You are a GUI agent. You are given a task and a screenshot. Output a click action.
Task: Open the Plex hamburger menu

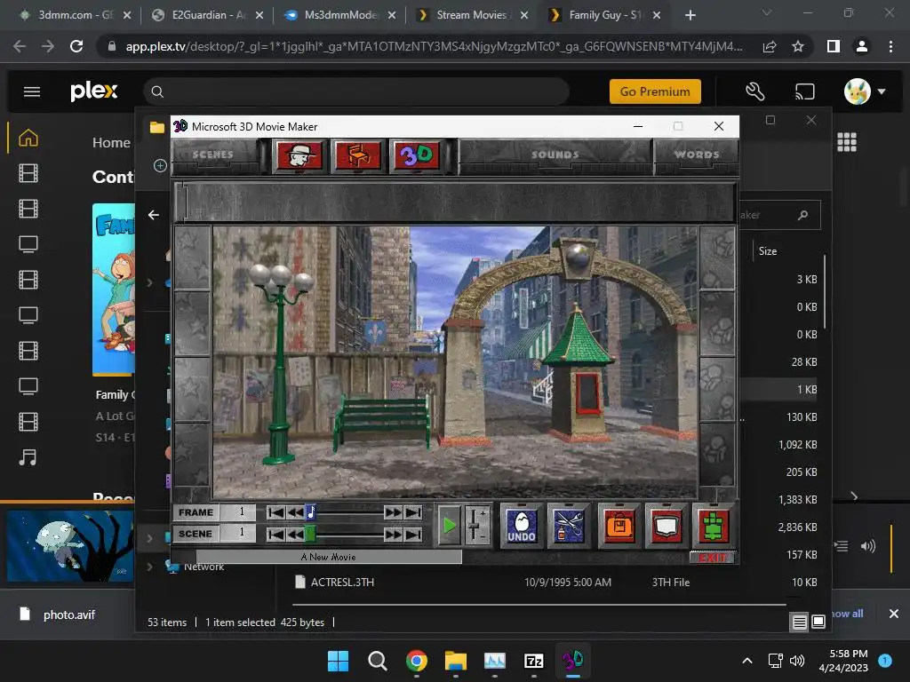click(x=32, y=91)
